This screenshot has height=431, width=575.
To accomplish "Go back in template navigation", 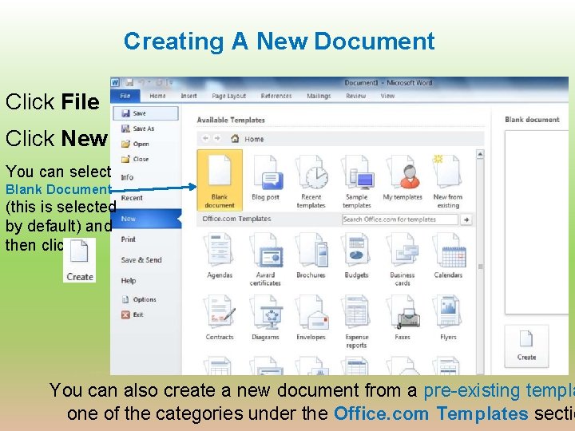I will (x=205, y=138).
